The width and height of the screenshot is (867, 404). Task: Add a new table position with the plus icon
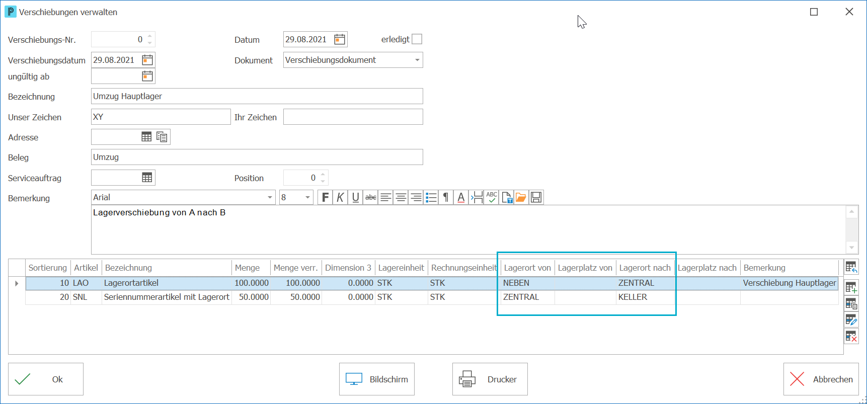[851, 288]
